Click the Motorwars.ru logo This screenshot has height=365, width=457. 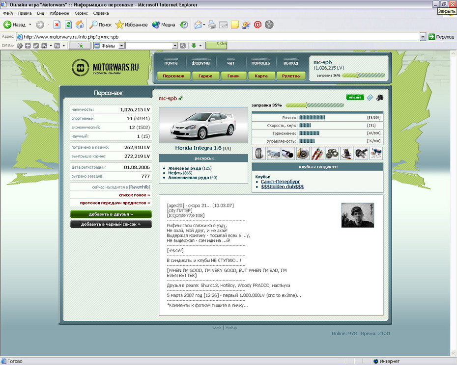coord(105,68)
